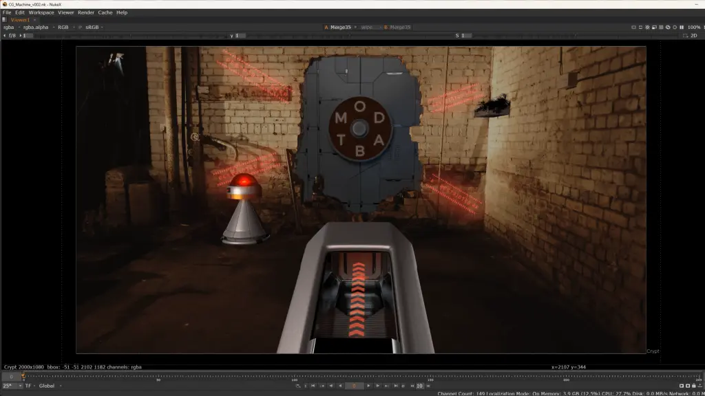Switch to the Viewer1 tab
Screen dimensions: 705x396
[20, 20]
